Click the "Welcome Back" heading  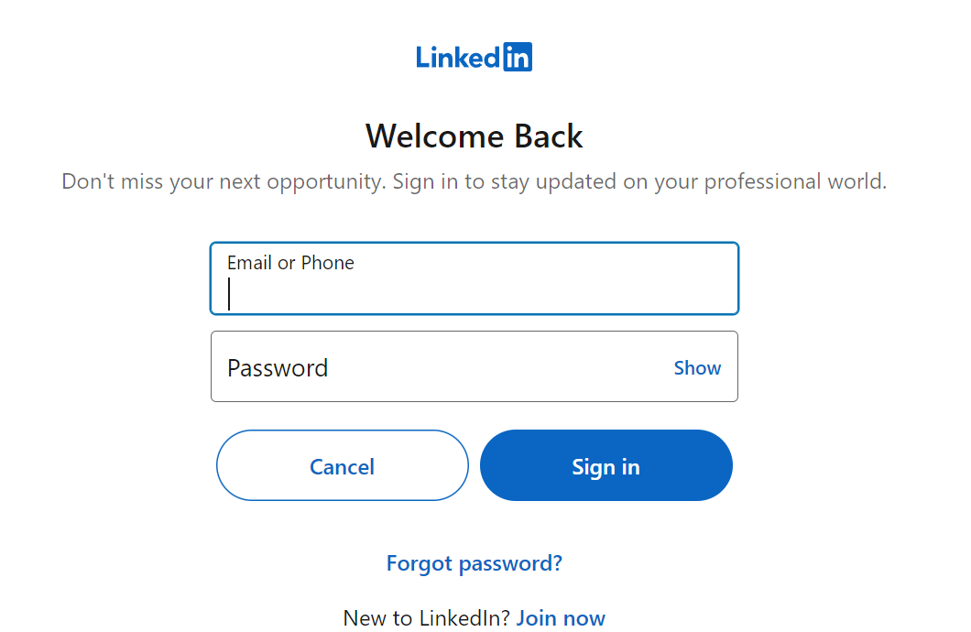pyautogui.click(x=475, y=136)
